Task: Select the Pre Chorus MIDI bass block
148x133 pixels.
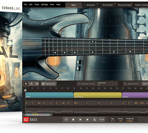Action: [x=98, y=111]
